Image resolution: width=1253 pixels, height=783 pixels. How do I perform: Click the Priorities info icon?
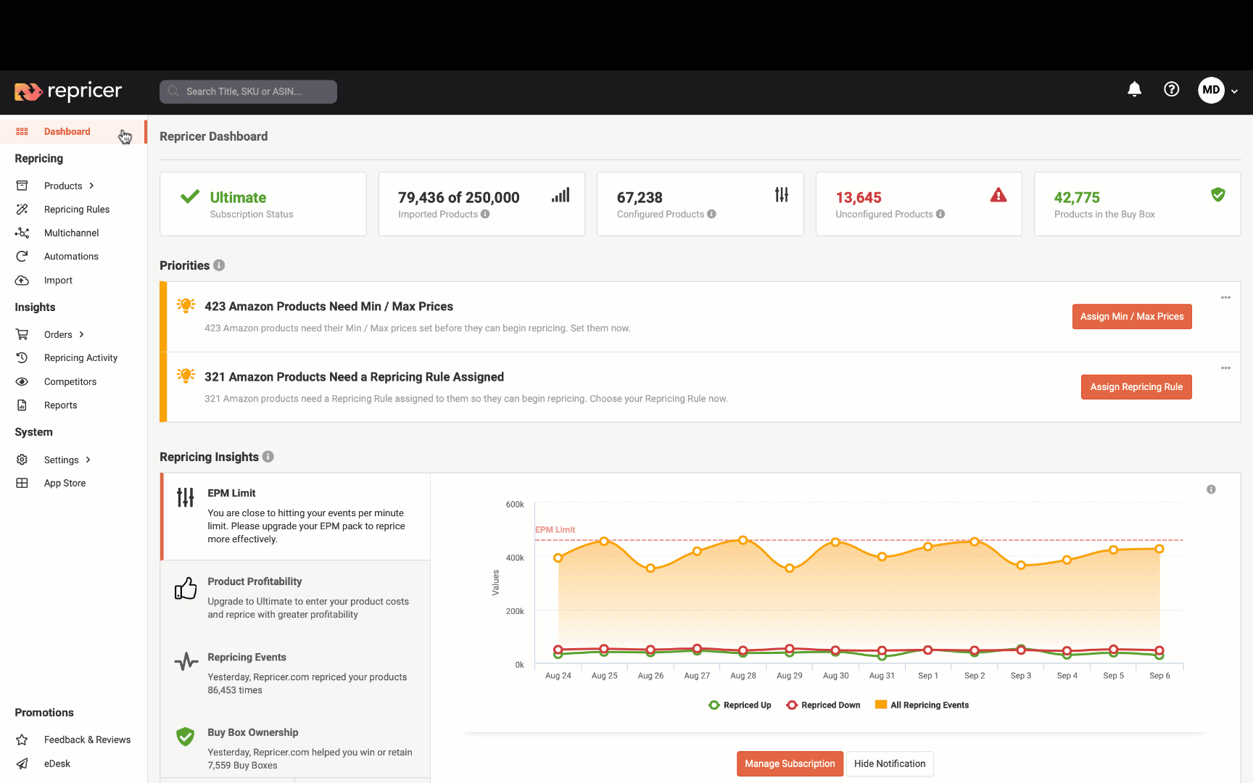[x=219, y=265]
